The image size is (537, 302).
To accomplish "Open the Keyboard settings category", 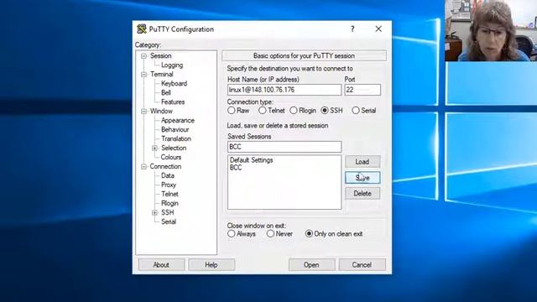I will click(174, 84).
